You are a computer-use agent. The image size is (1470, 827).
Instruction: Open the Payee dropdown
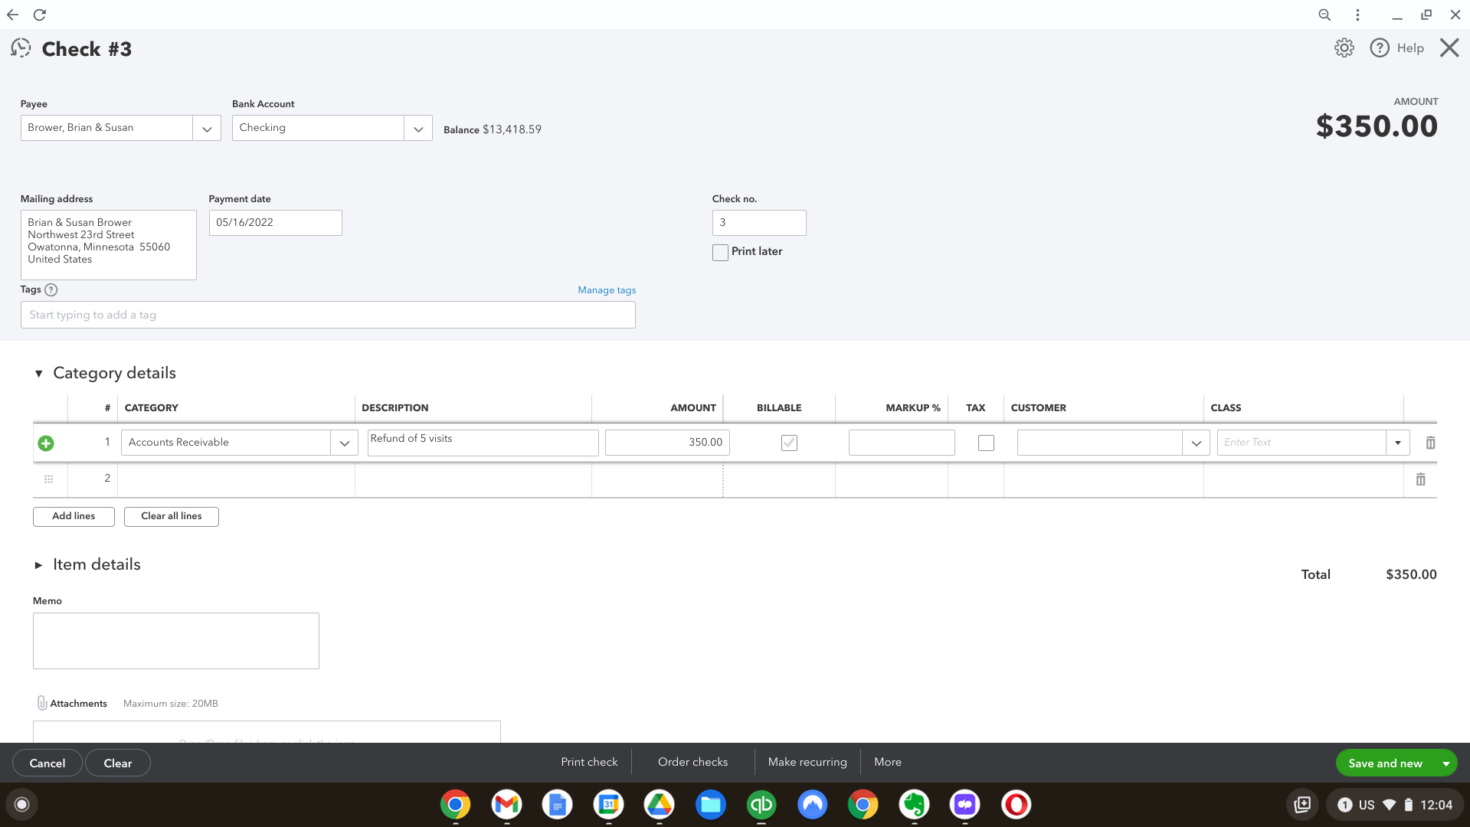[x=207, y=128]
